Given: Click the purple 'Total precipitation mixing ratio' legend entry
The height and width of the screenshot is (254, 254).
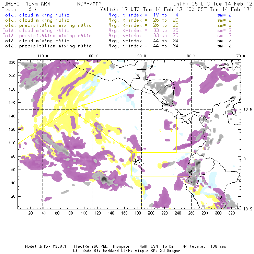Looking at the screenshot, I should [47, 36].
